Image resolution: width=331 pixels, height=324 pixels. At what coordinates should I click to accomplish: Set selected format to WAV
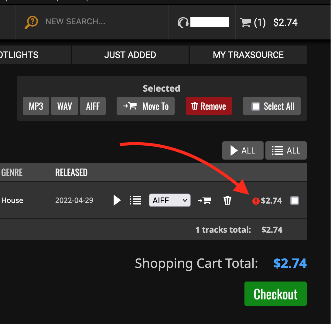coord(64,106)
